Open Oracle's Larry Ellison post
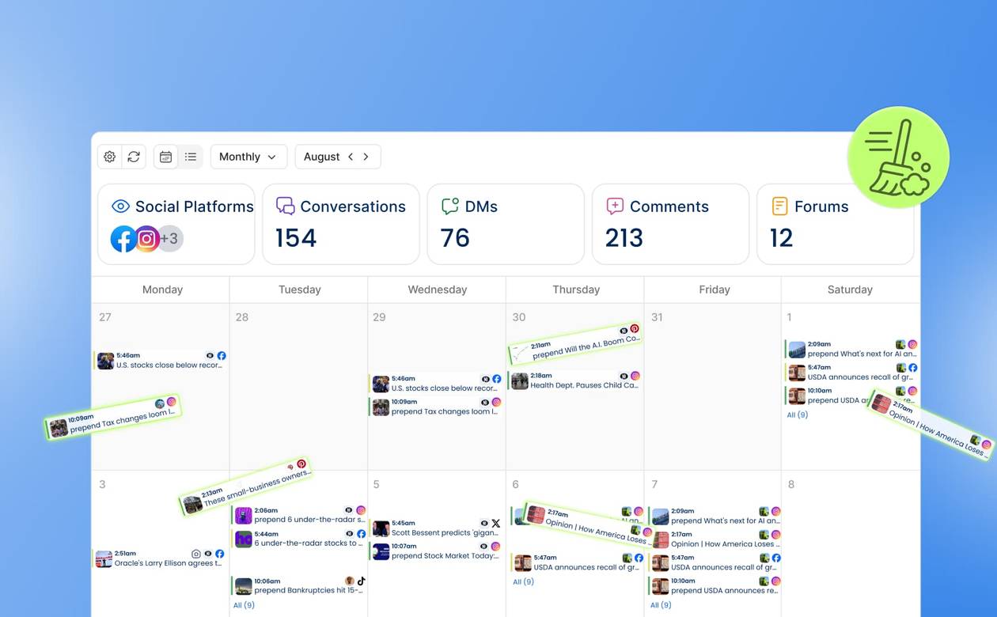Screen dimensions: 997x617 pyautogui.click(x=160, y=558)
